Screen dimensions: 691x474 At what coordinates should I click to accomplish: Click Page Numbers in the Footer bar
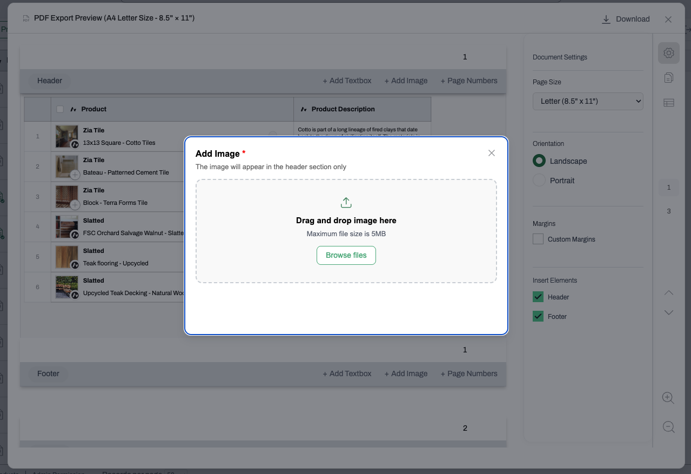click(x=469, y=373)
